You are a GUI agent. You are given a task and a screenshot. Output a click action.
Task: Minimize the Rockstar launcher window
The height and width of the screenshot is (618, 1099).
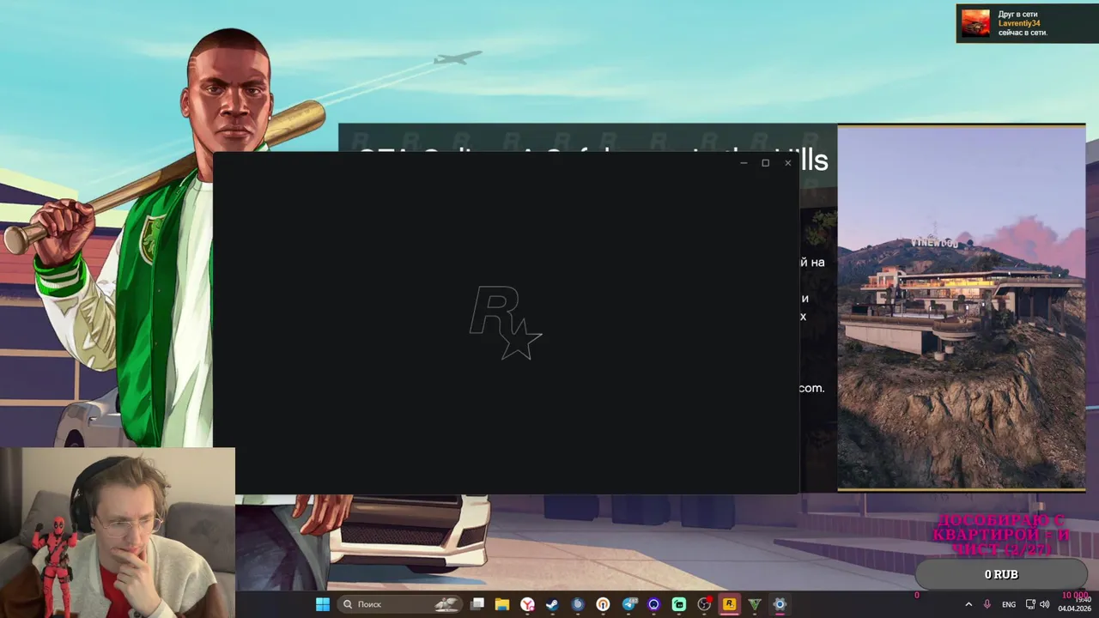[x=744, y=163]
